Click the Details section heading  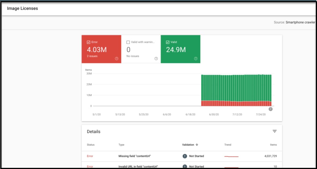coord(94,132)
